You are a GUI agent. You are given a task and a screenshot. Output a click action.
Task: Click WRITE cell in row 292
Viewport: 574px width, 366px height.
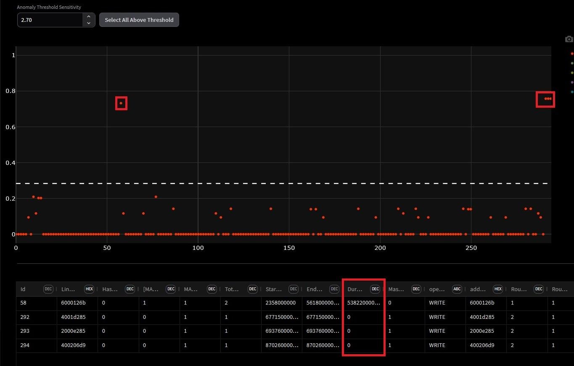coord(445,317)
